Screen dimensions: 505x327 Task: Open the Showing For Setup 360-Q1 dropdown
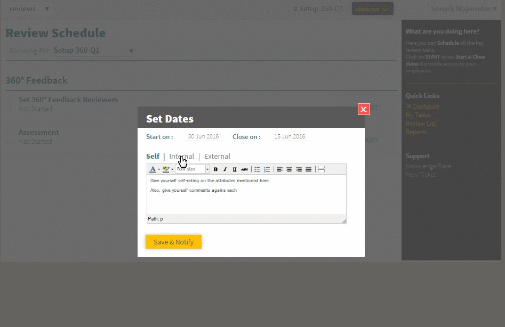[93, 51]
